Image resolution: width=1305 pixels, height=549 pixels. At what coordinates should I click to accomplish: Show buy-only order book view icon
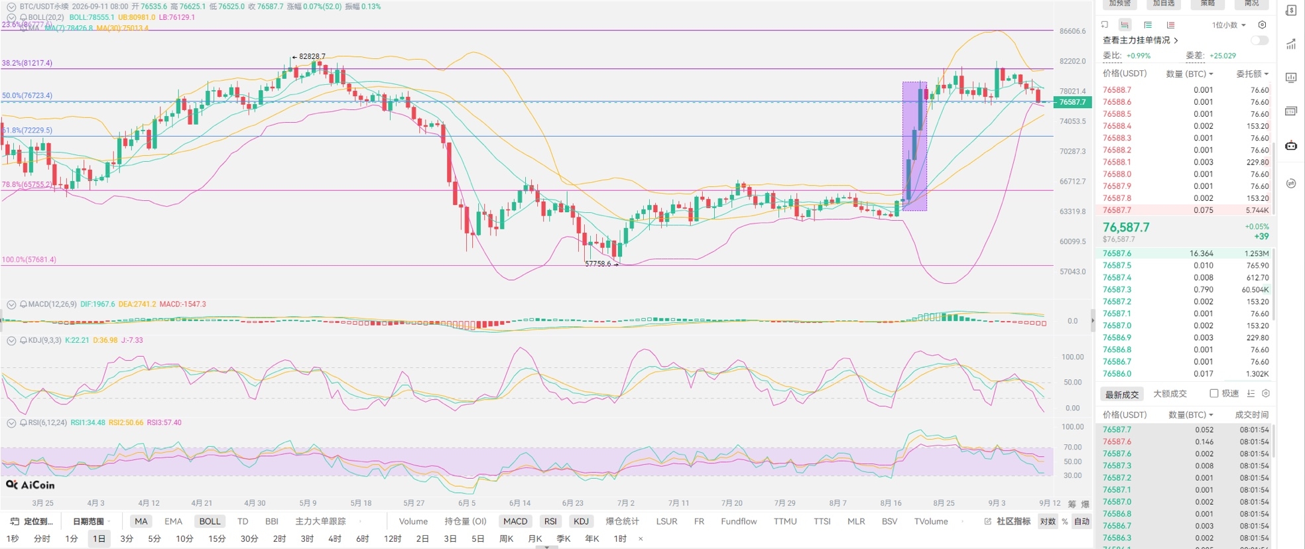pos(1148,25)
